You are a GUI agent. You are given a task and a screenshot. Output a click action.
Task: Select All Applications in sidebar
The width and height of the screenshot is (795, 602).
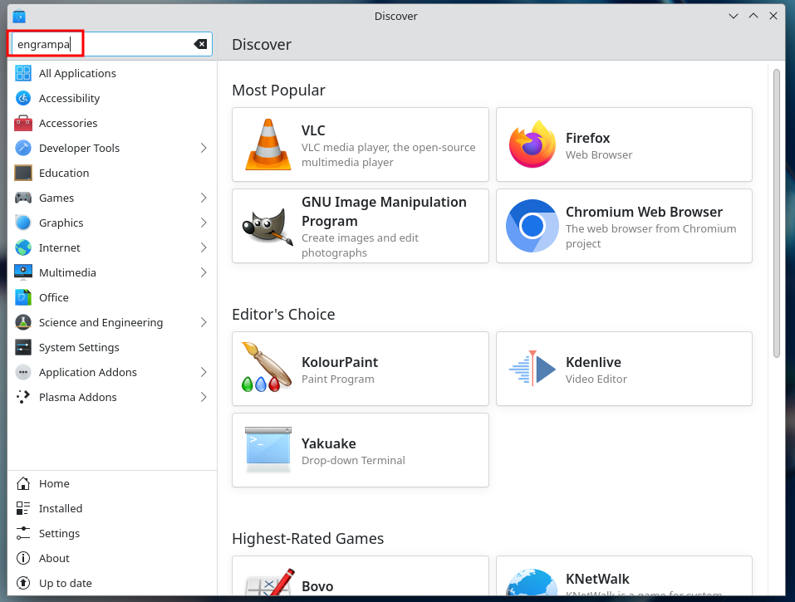[77, 73]
